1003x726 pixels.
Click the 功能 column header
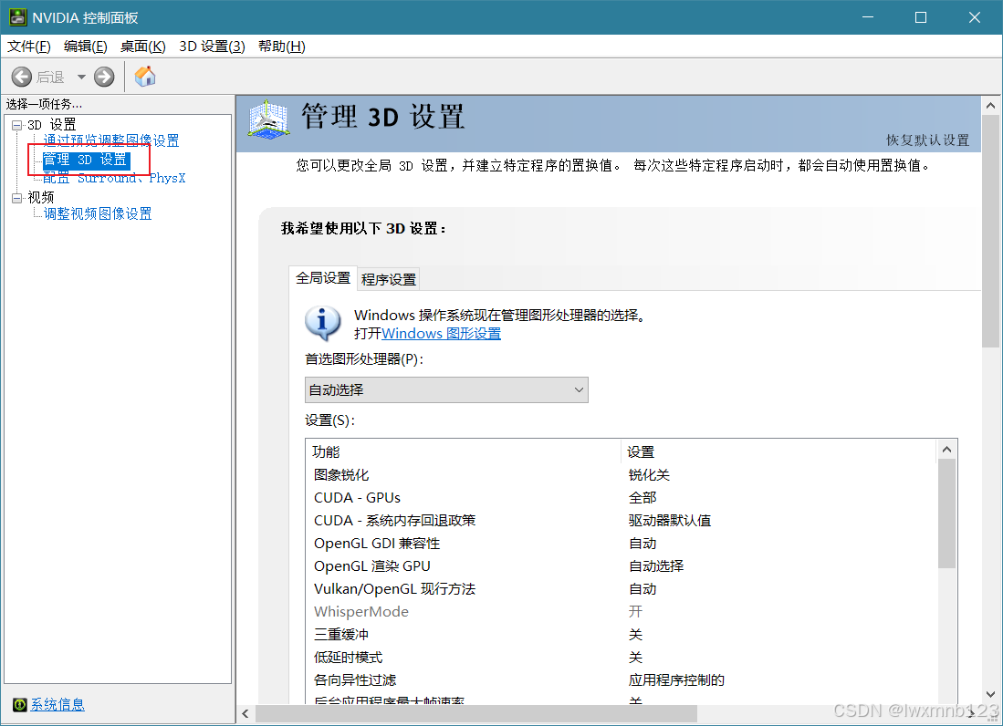pyautogui.click(x=463, y=451)
